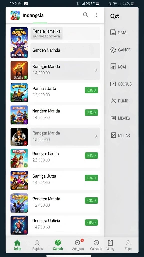The image size is (144, 257).
Task: Open the CANGE gear icon
Action: point(113,50)
